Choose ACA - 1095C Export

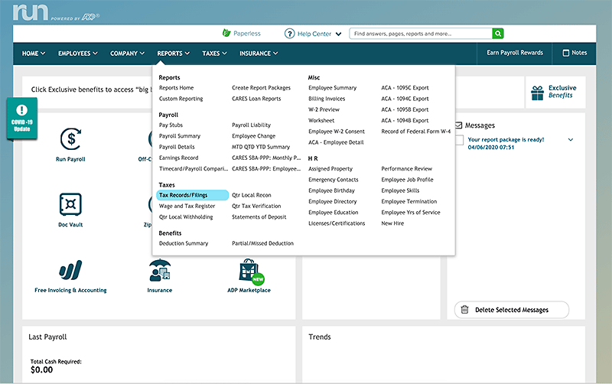point(405,88)
